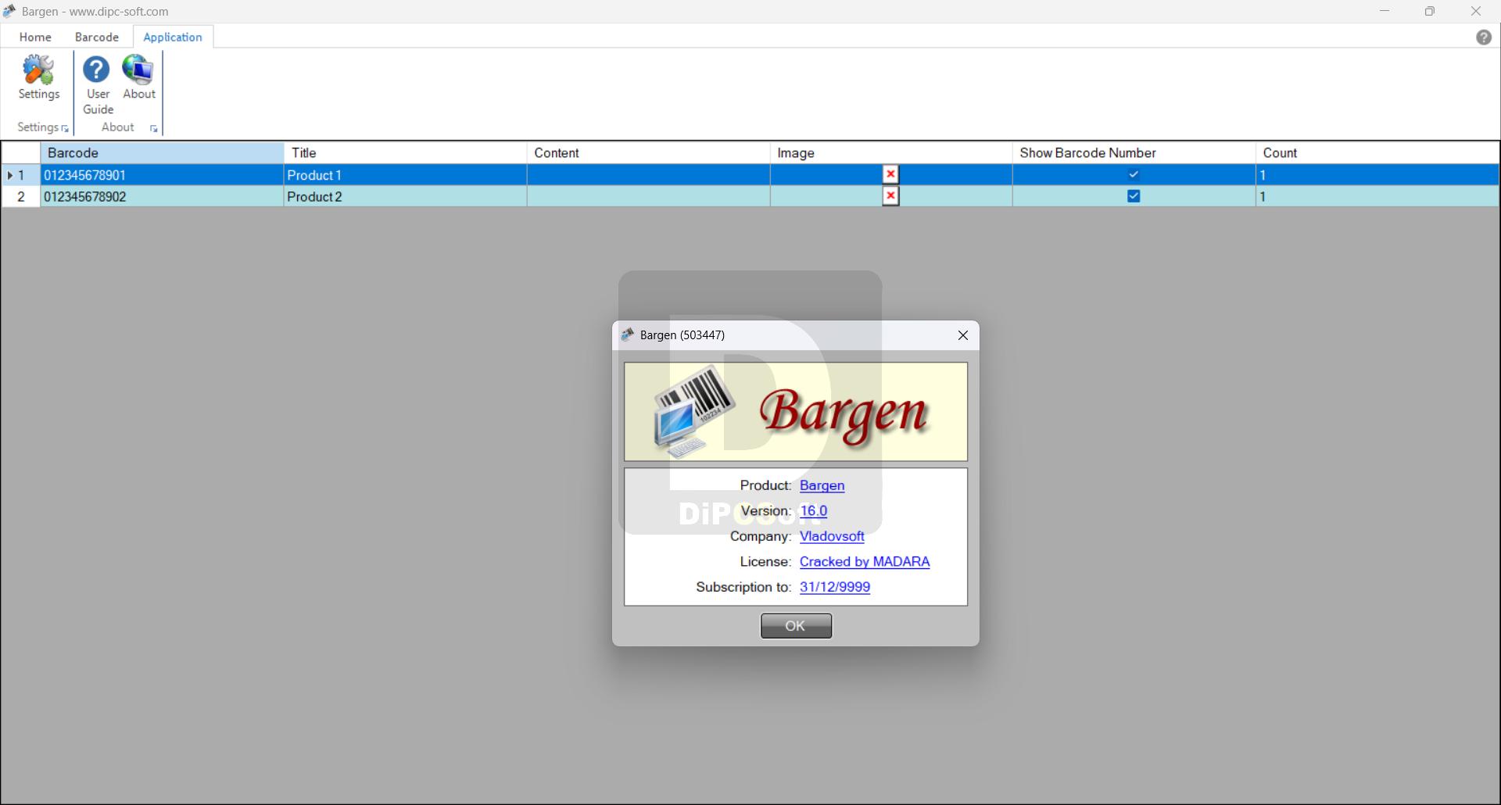Restore down the Bargen main window
Viewport: 1501px width, 805px height.
[1430, 11]
